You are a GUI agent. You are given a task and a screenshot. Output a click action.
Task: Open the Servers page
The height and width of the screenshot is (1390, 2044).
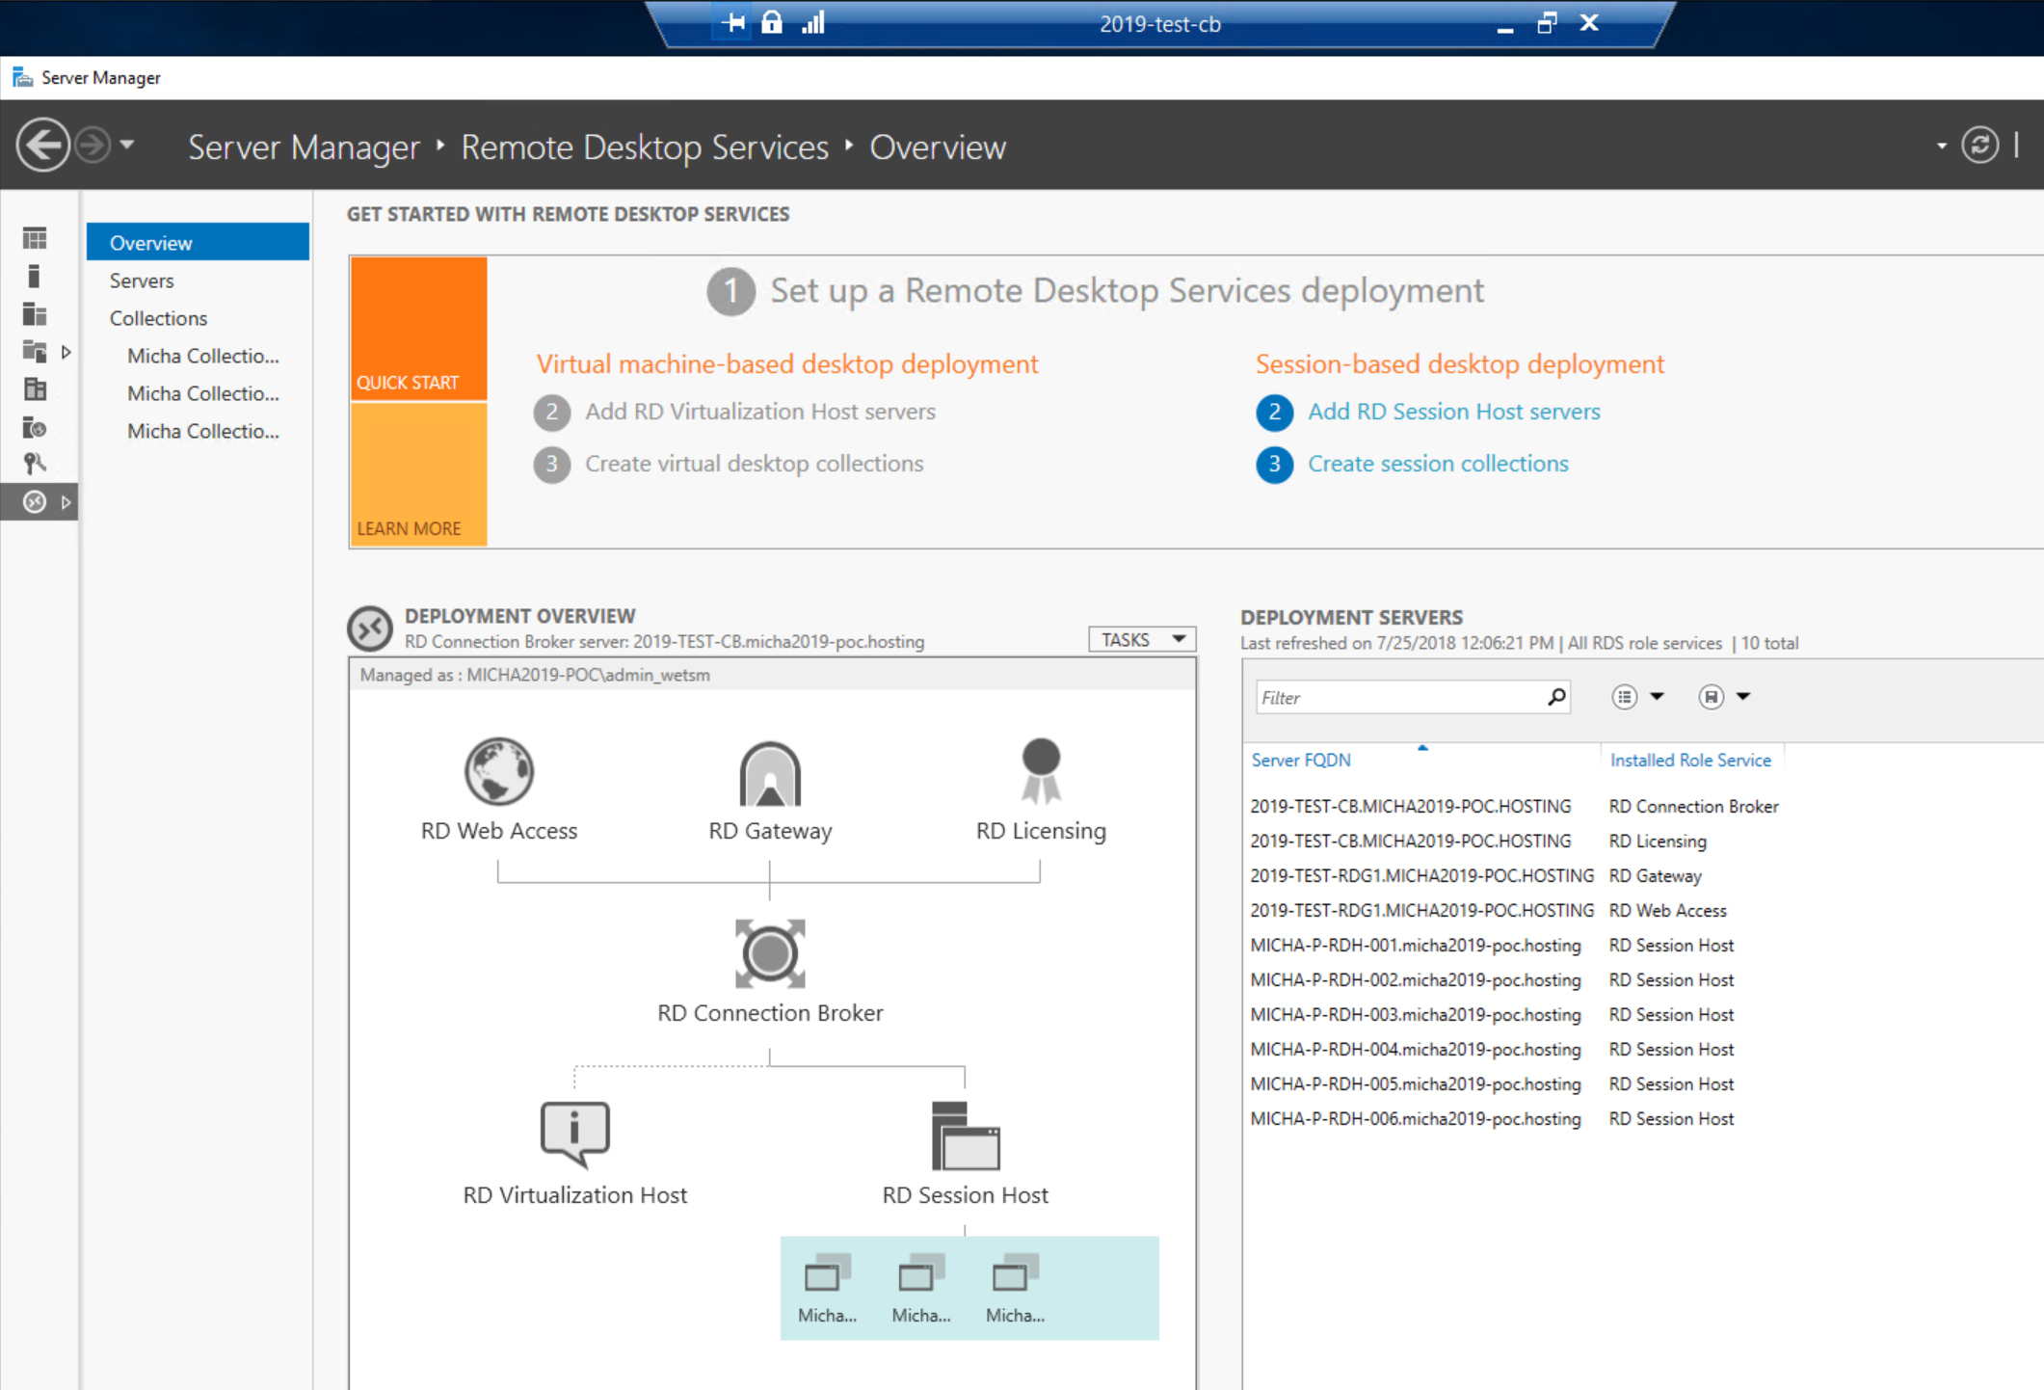pyautogui.click(x=142, y=281)
